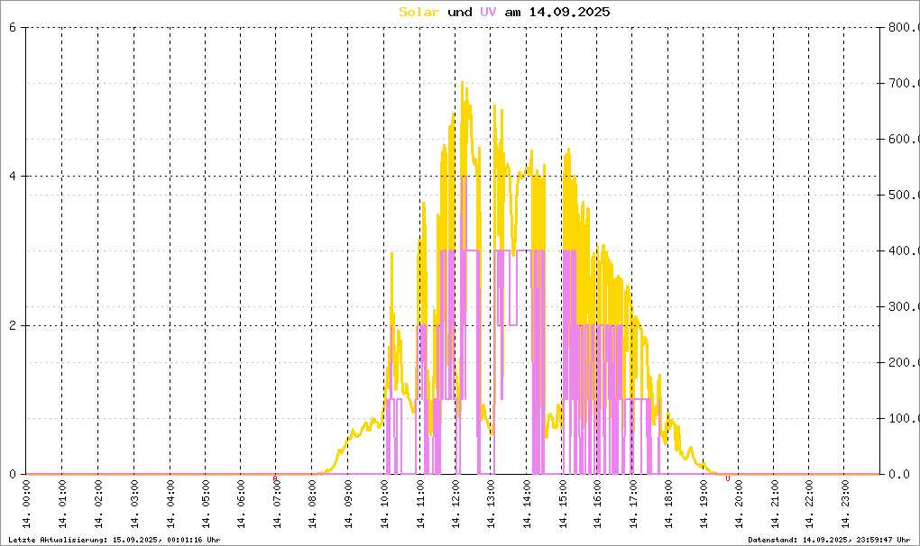The image size is (920, 546).
Task: Click the x-axis label '14. 14:00'
Action: click(x=527, y=505)
